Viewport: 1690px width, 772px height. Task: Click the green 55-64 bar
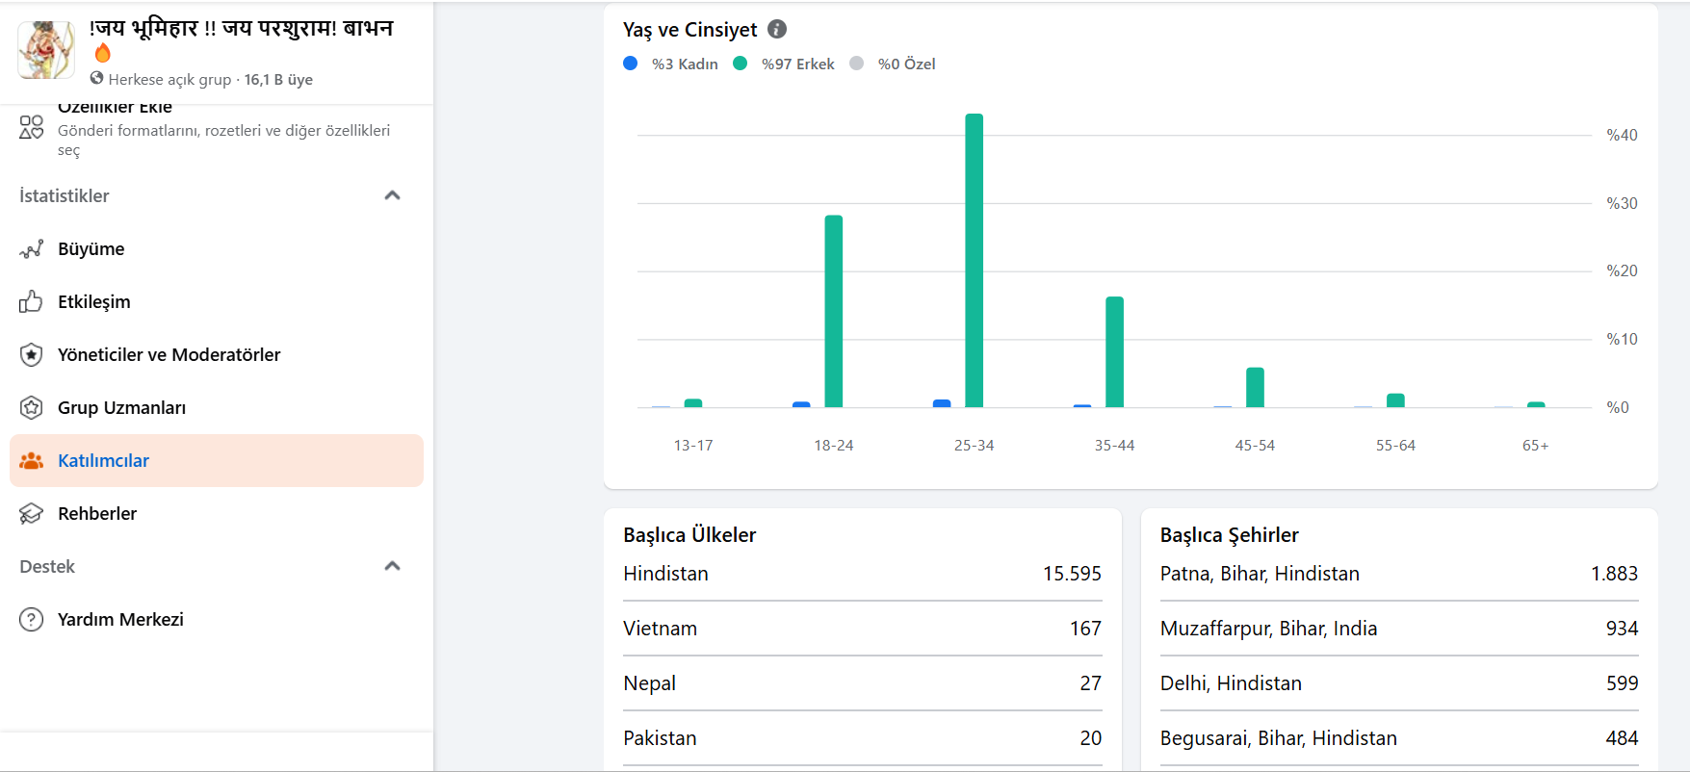(x=1395, y=400)
